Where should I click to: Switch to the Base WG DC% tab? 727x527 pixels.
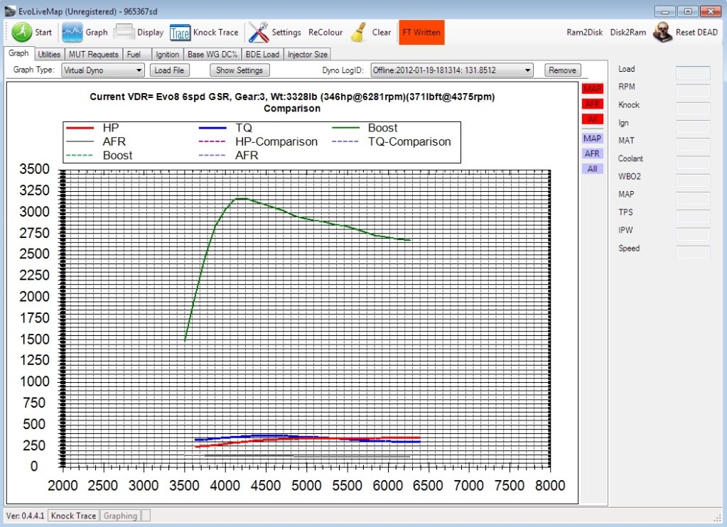(212, 54)
